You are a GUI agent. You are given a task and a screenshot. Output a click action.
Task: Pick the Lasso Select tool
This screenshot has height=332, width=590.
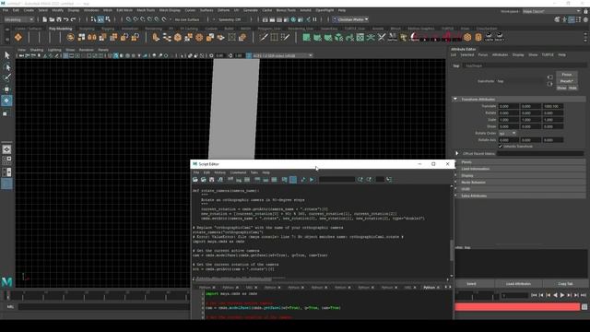tap(6, 67)
